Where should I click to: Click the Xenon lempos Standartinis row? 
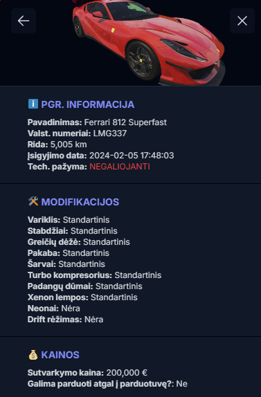pos(82,297)
